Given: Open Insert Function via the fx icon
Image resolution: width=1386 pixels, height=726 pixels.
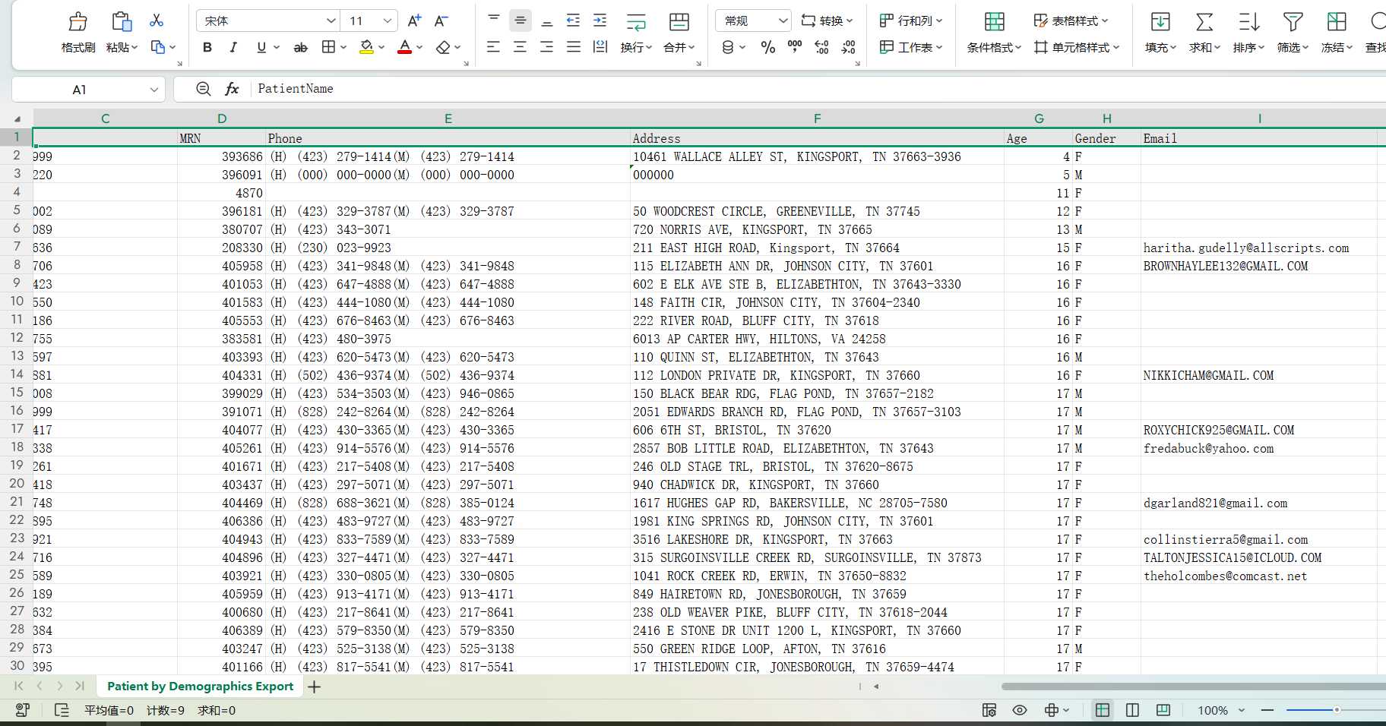Looking at the screenshot, I should tap(232, 89).
